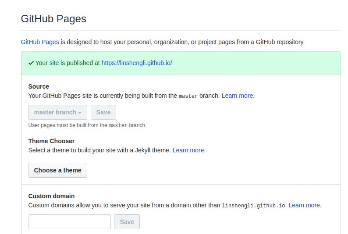The width and height of the screenshot is (348, 234).
Task: Expand the master branch dropdown
Action: coord(58,112)
